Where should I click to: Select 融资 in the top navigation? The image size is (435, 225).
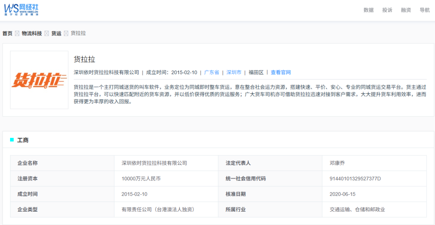click(406, 10)
